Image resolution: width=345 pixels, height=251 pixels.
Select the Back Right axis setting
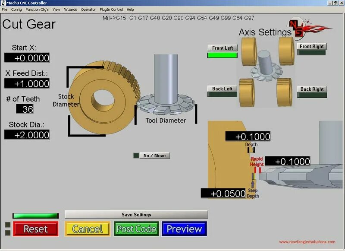point(312,89)
